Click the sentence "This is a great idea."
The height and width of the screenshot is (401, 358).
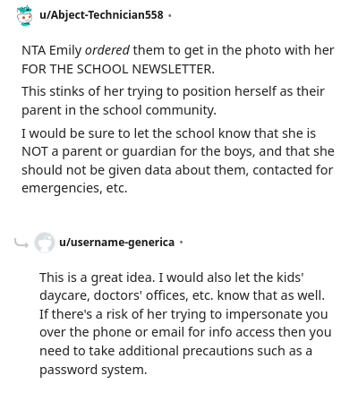[x=98, y=277]
